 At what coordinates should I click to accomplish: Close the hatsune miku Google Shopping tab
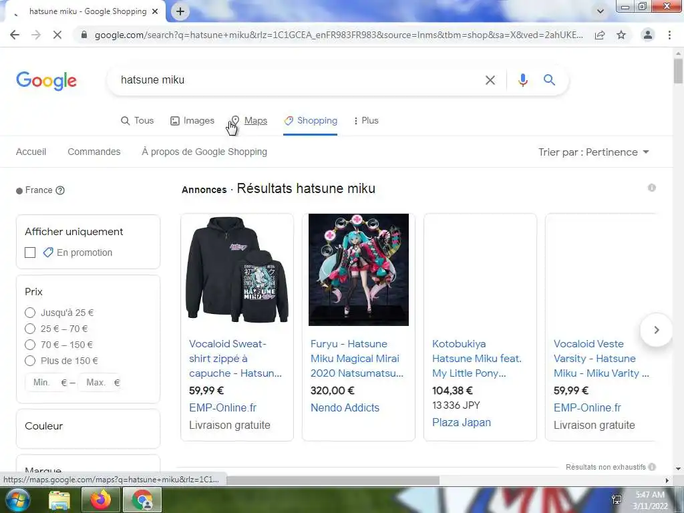click(155, 11)
